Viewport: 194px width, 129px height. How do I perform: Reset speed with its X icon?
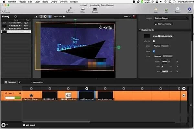pyautogui.click(x=177, y=62)
